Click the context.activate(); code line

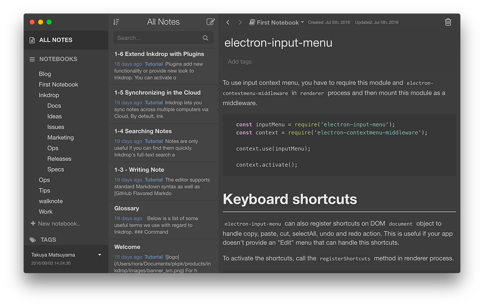(267, 165)
